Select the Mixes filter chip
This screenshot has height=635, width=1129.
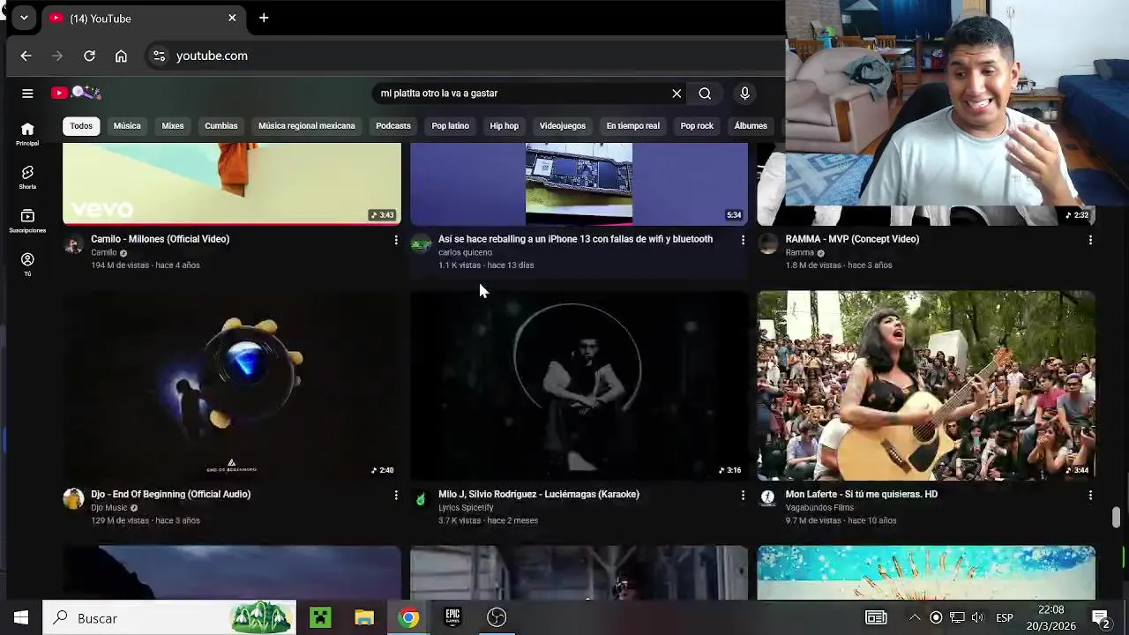(173, 126)
